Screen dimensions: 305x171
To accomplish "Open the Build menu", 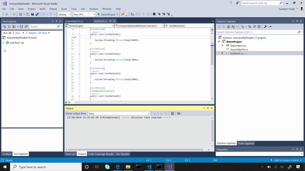I will pos(42,9).
